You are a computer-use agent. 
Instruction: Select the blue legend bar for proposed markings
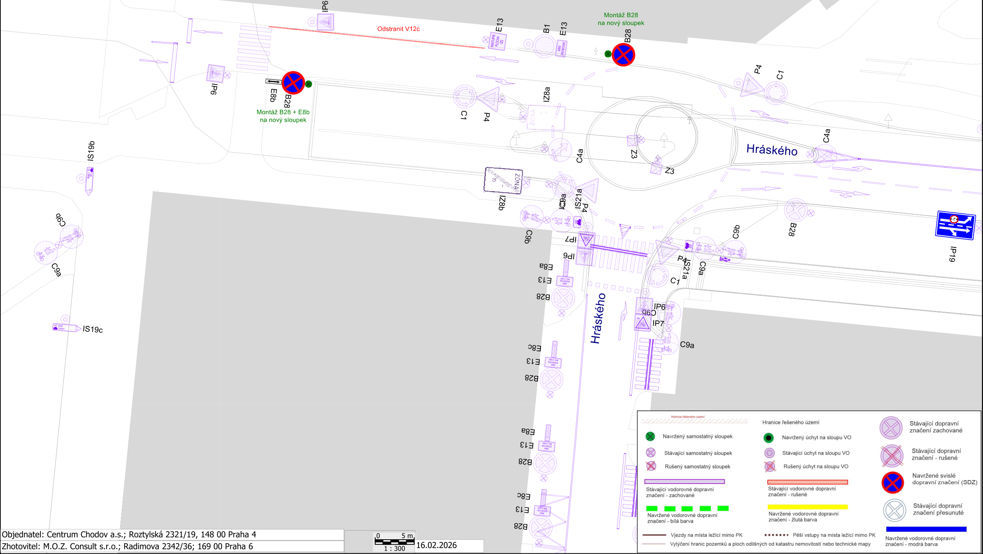[x=926, y=529]
